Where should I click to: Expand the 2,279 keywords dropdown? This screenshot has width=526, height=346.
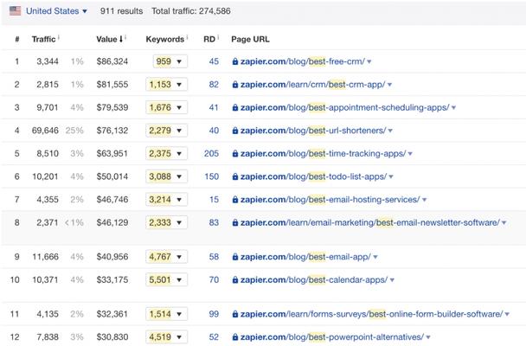[x=166, y=131]
